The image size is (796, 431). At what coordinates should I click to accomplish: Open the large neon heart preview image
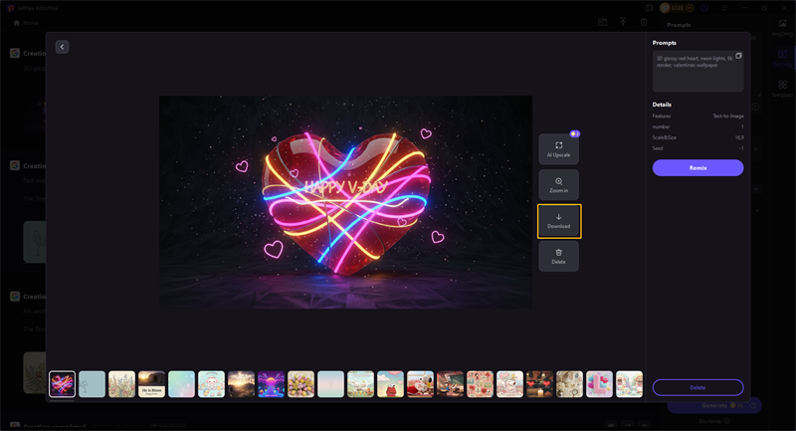pyautogui.click(x=345, y=201)
